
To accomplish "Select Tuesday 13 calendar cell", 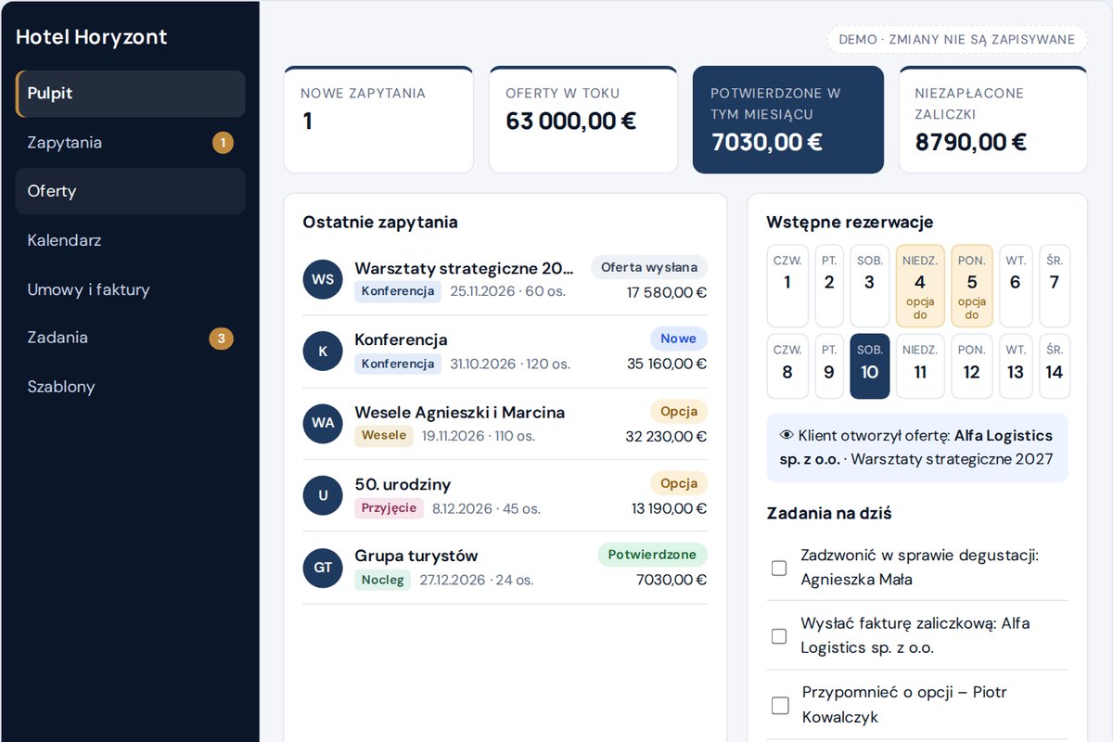I will pyautogui.click(x=1016, y=366).
